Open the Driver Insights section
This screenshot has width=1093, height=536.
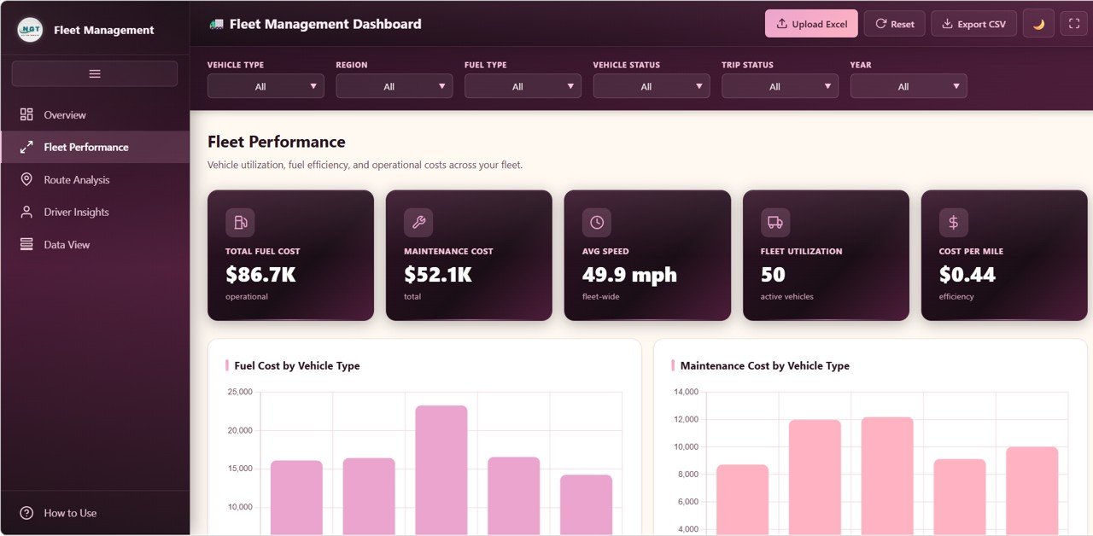(76, 212)
